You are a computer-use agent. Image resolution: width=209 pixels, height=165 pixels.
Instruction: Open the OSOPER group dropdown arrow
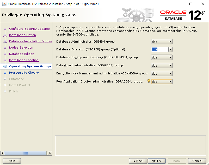[x=170, y=49]
